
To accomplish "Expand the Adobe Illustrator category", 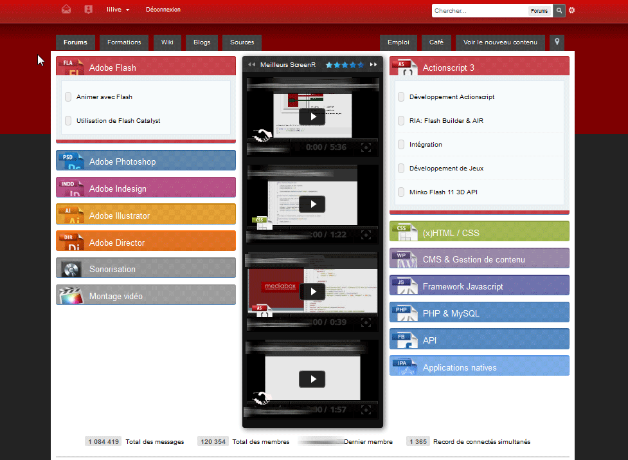I will click(146, 214).
